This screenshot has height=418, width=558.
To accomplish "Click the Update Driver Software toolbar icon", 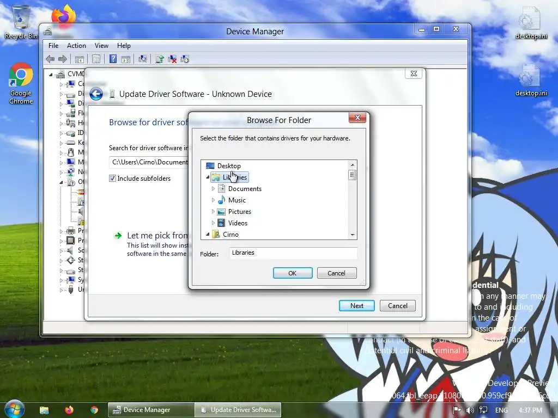I will pyautogui.click(x=160, y=59).
